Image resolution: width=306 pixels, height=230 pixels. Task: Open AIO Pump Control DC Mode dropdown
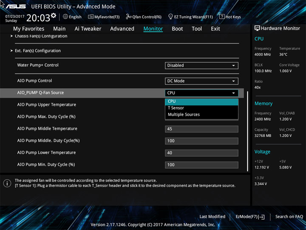pyautogui.click(x=201, y=81)
